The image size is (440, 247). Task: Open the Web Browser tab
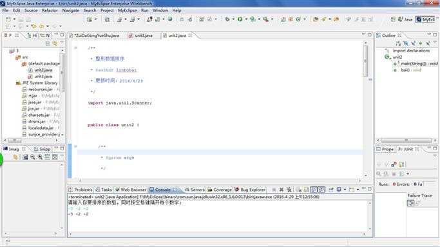131,190
